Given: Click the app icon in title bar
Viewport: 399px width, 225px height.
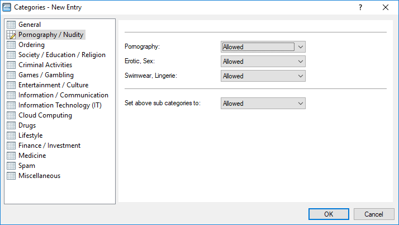Looking at the screenshot, I should (7, 7).
